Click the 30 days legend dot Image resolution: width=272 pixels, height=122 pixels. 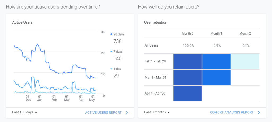pyautogui.click(x=111, y=35)
